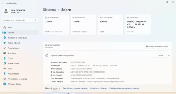Click Intel(R) HD Graphics text
This screenshot has height=94, width=176.
click(x=80, y=32)
